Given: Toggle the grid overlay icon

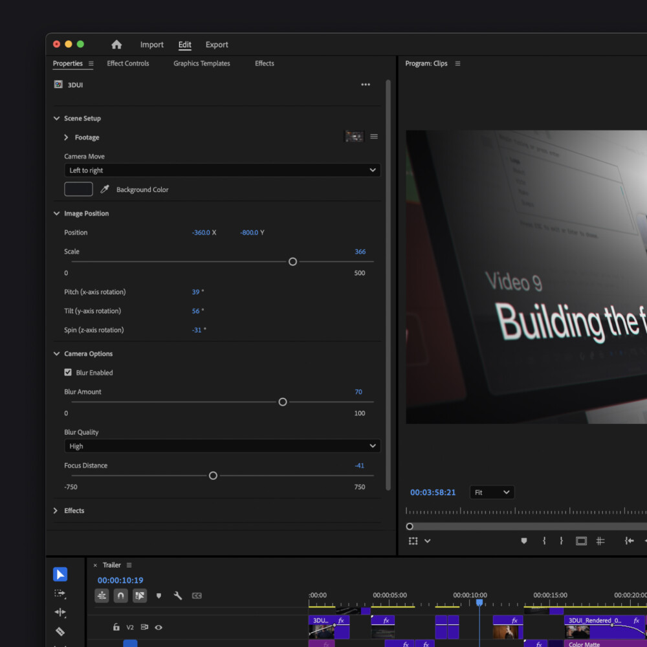Looking at the screenshot, I should click(600, 541).
